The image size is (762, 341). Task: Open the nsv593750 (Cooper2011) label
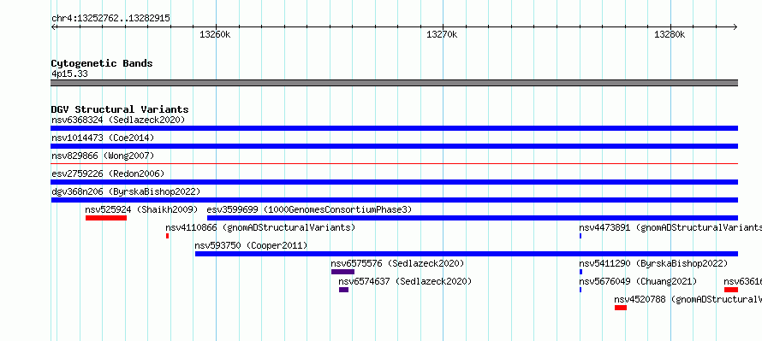pos(251,245)
